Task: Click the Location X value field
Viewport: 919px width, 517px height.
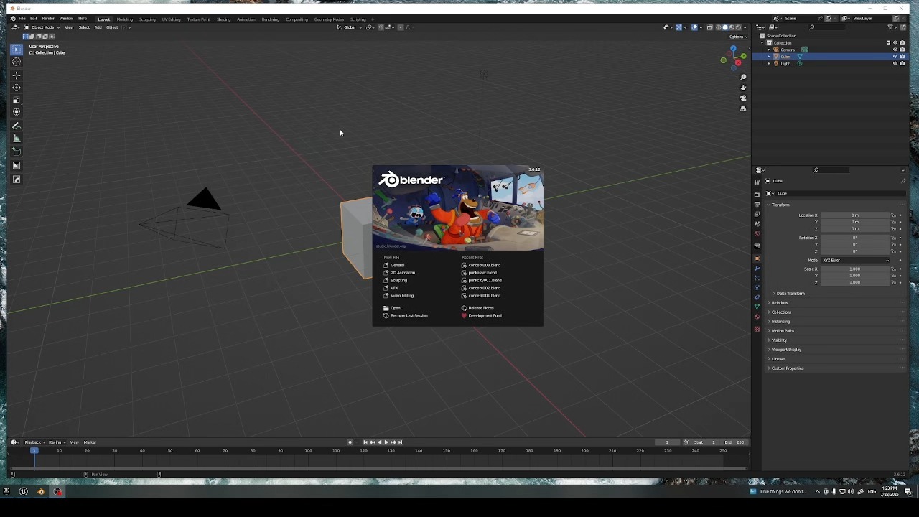Action: (x=855, y=215)
